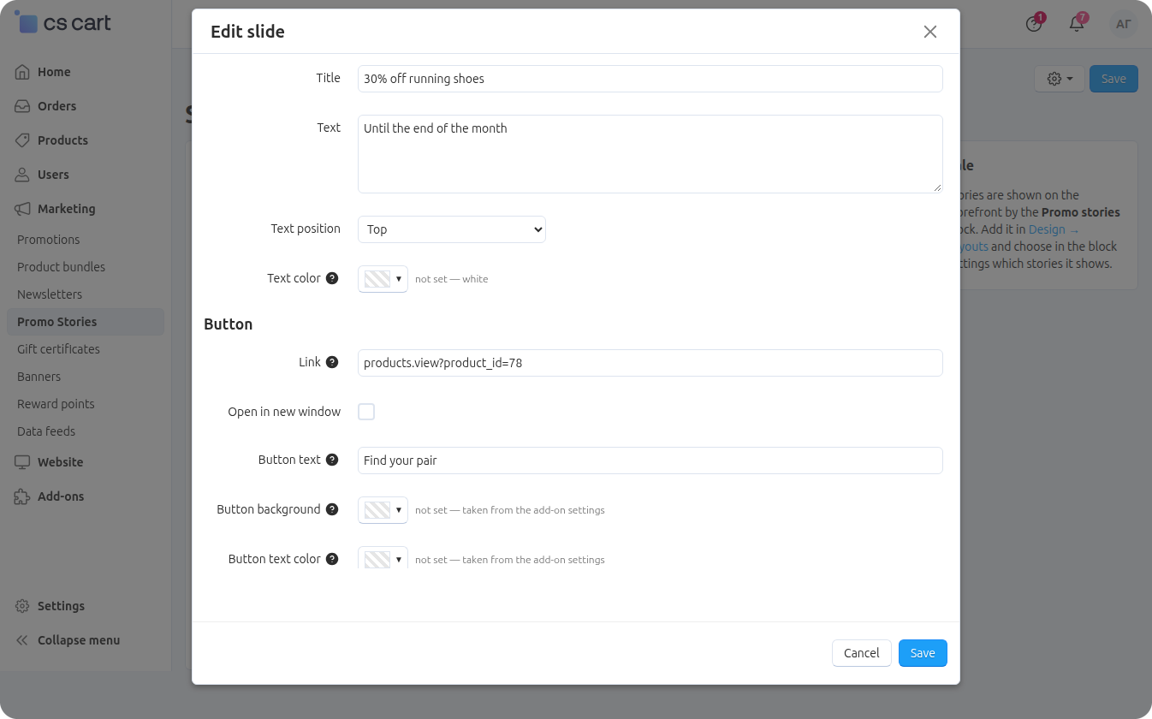Save the slide in the dialog footer

tap(923, 653)
